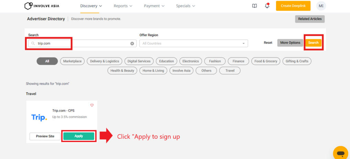Expand the Discovery menu
Viewport: 350px width, 159px height.
coord(91,6)
